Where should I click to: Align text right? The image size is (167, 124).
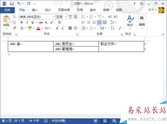[94, 22]
